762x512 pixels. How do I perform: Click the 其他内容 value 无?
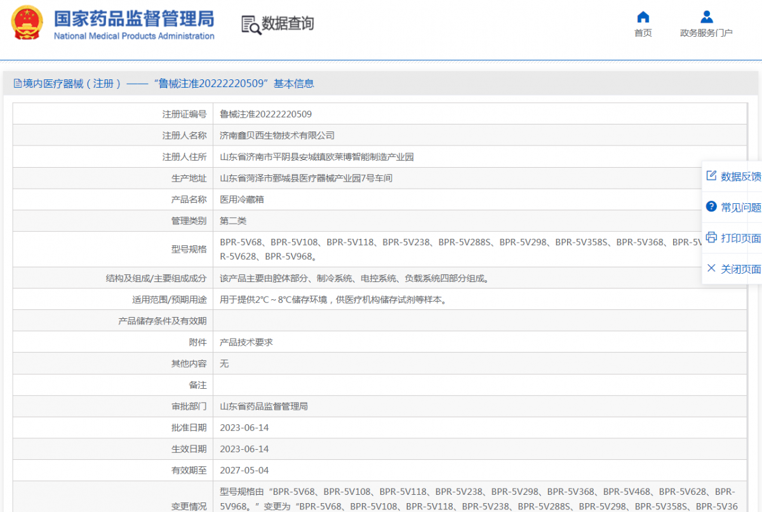tap(224, 364)
